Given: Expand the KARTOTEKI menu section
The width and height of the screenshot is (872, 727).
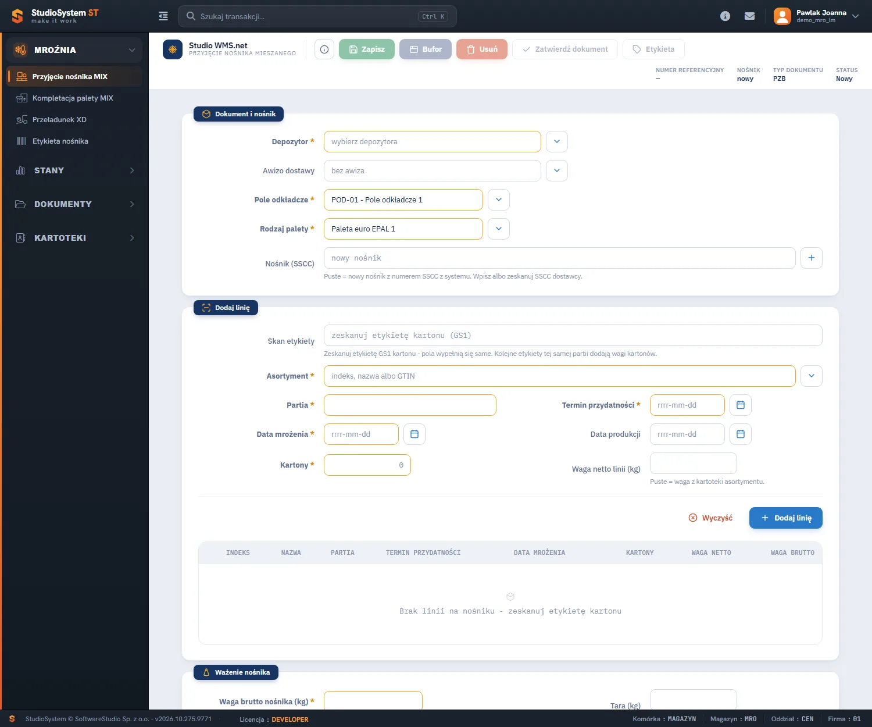Looking at the screenshot, I should pos(74,238).
